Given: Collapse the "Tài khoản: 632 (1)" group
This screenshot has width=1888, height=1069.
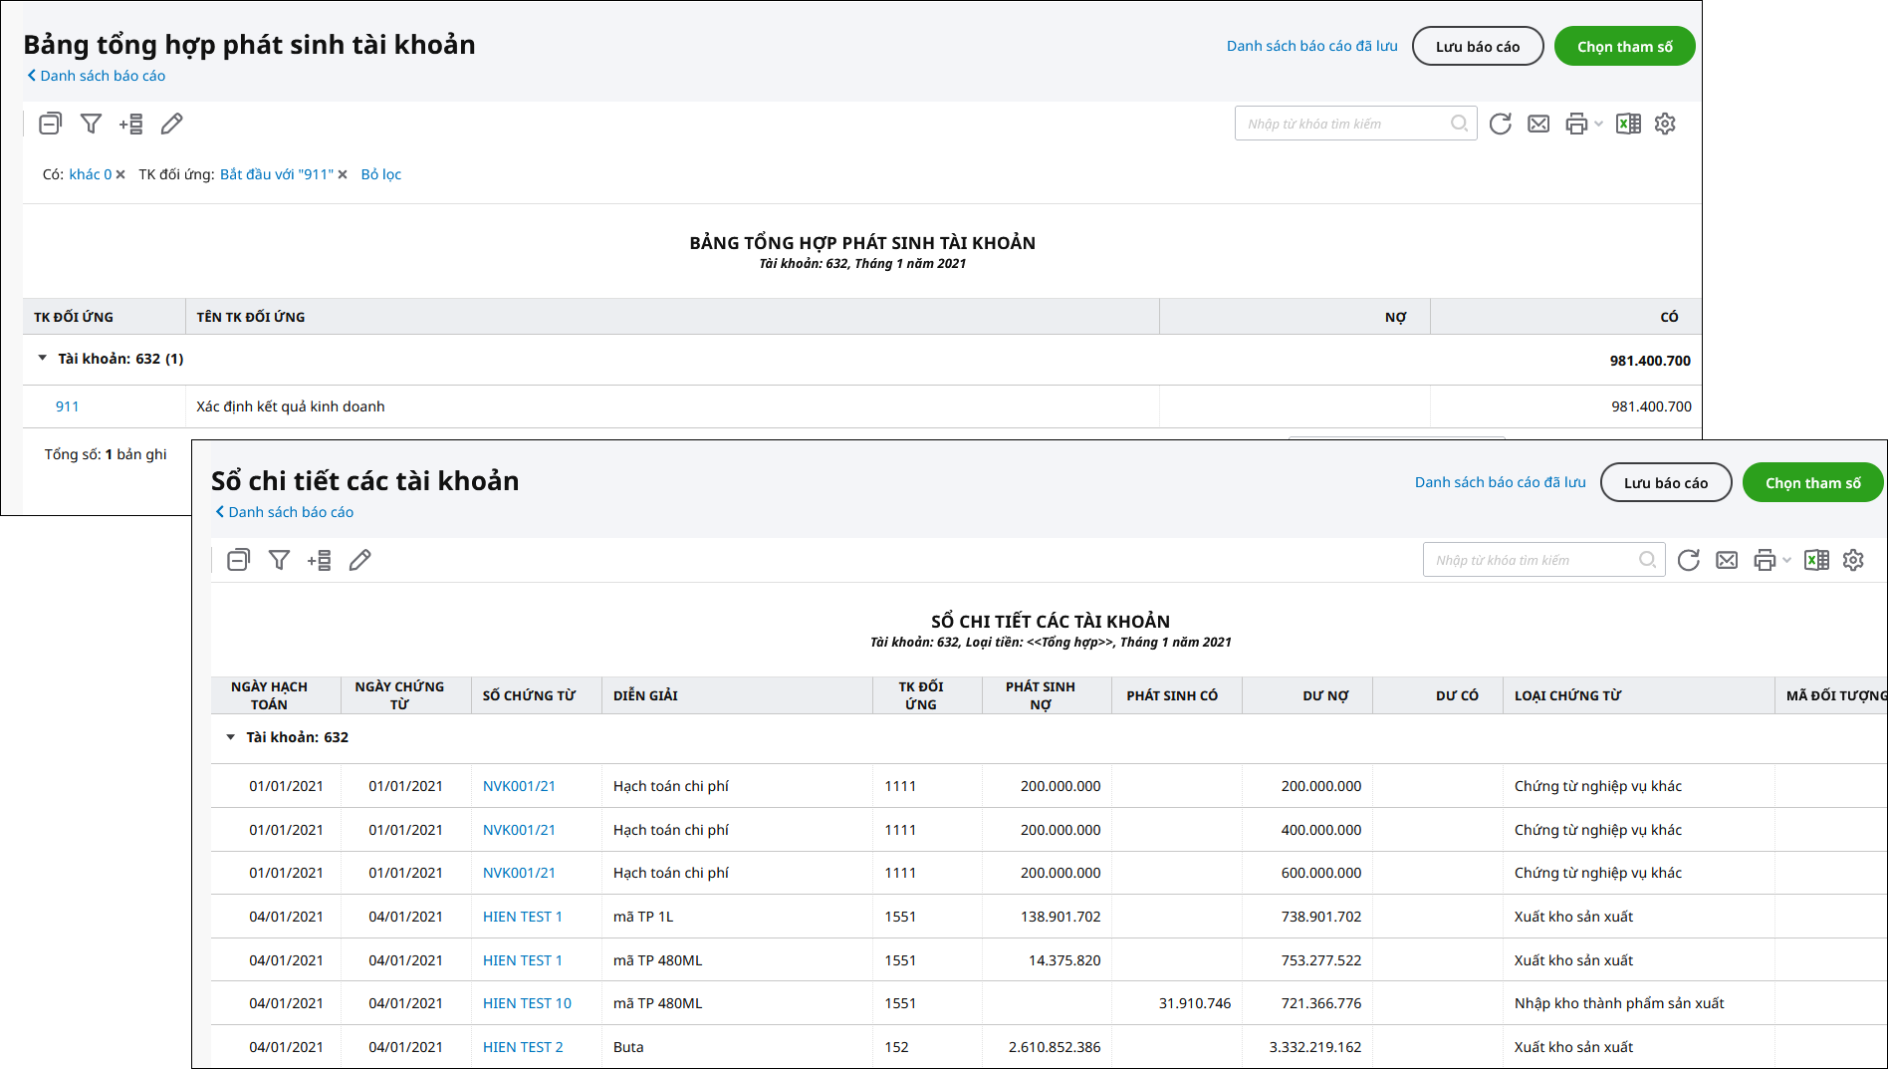Looking at the screenshot, I should [43, 358].
